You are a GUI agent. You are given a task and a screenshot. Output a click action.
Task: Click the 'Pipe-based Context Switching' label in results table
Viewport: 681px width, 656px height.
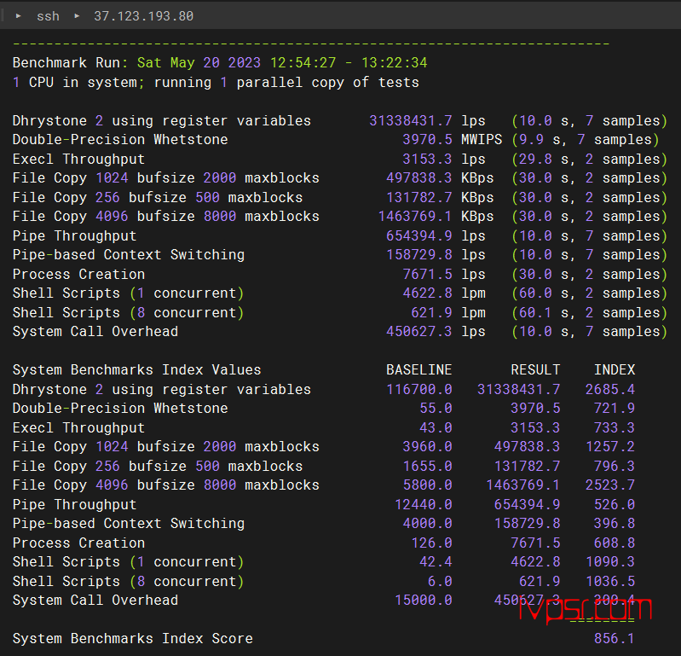click(x=129, y=255)
